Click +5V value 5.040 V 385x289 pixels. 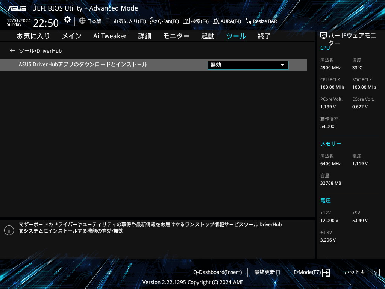point(360,221)
